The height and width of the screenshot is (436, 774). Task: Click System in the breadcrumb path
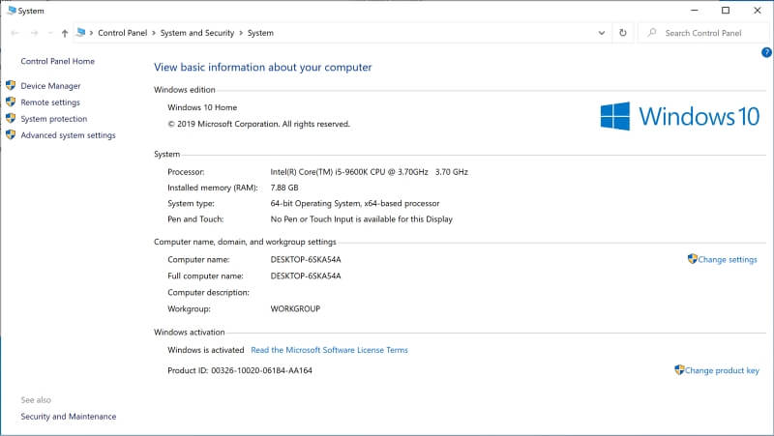(260, 33)
